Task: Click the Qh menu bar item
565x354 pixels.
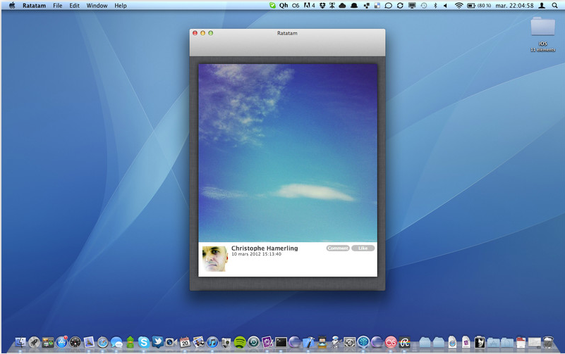Action: pos(284,6)
